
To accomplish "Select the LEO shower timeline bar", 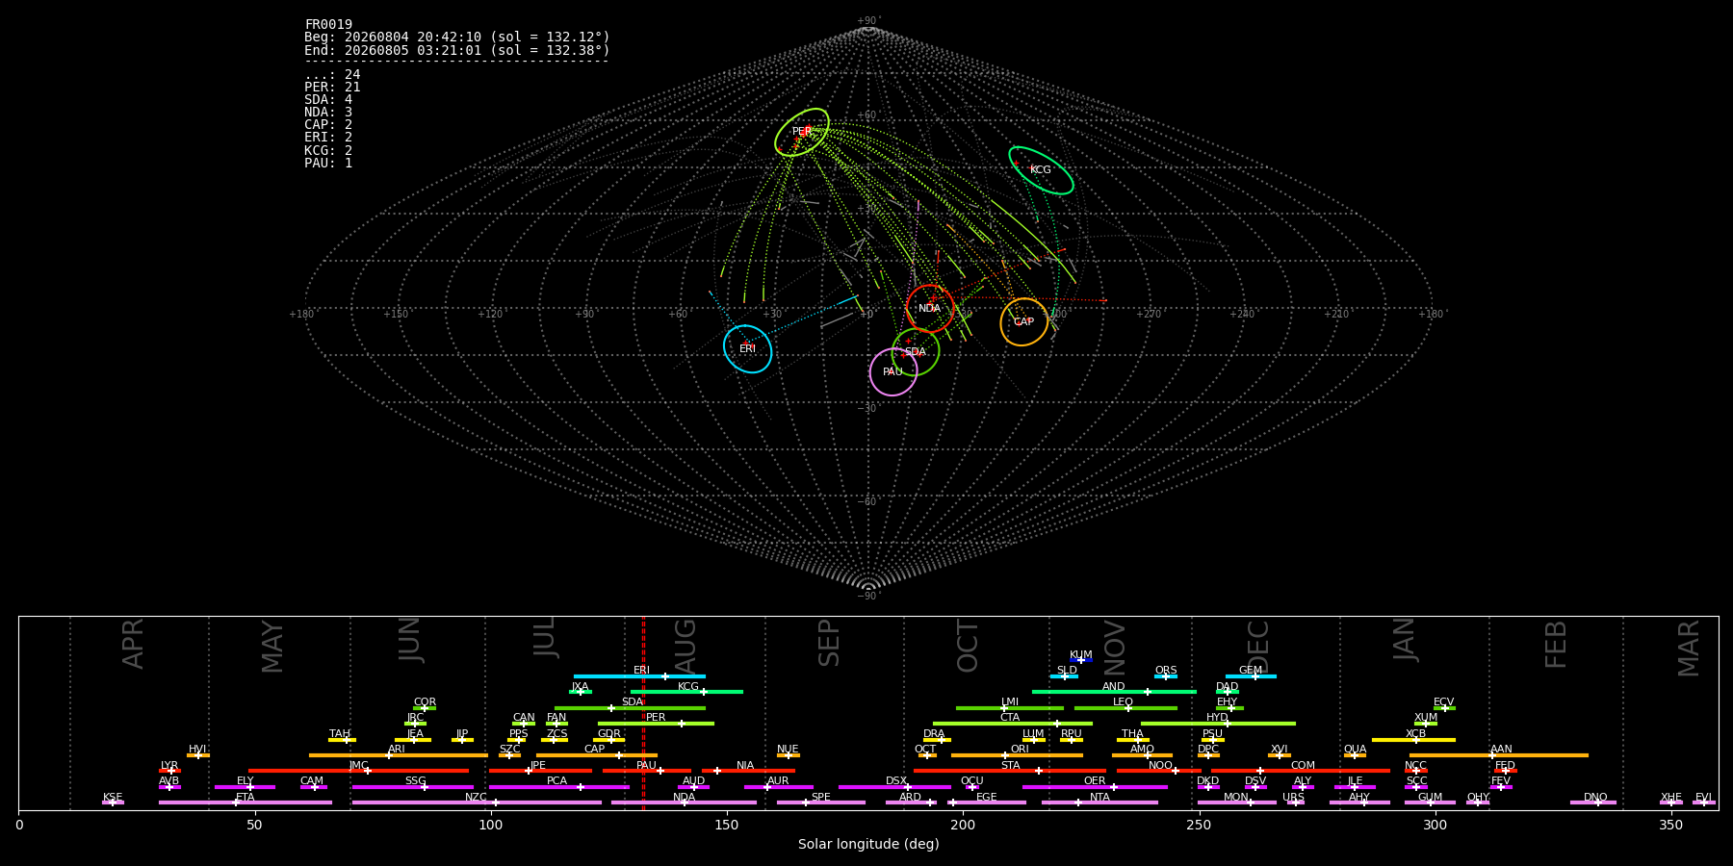I will click(x=1125, y=708).
